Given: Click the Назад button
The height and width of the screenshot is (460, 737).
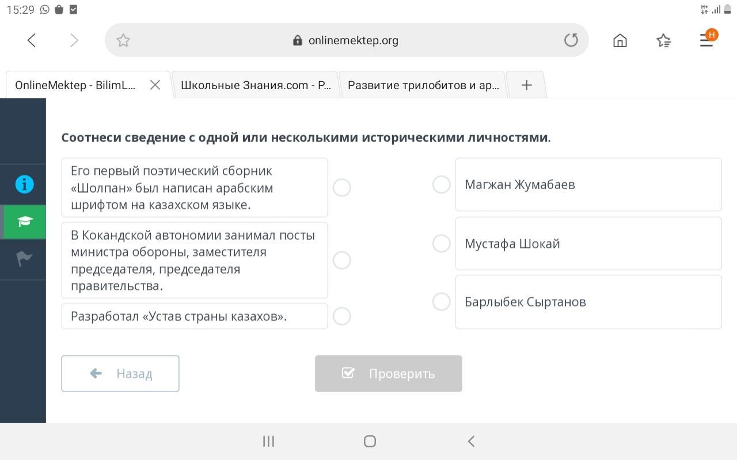Looking at the screenshot, I should [120, 374].
